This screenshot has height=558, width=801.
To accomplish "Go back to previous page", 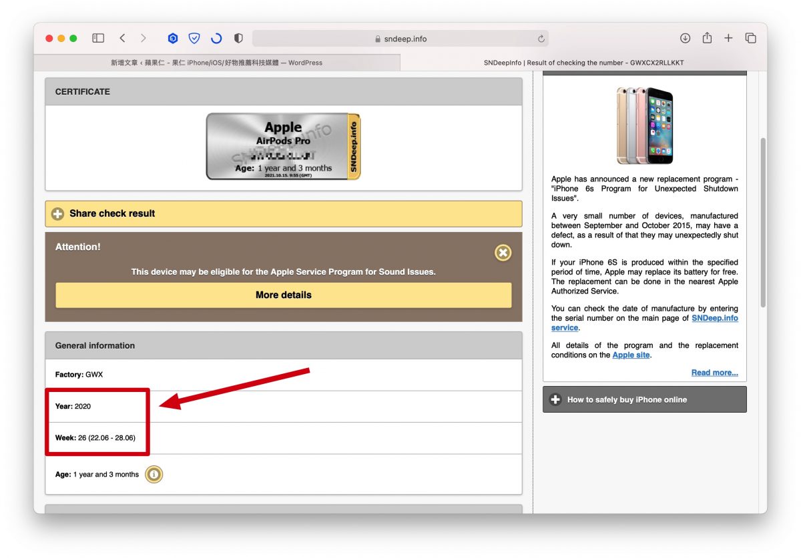I will 122,39.
